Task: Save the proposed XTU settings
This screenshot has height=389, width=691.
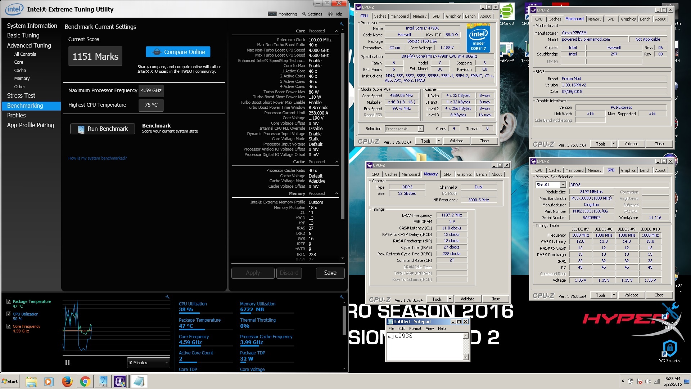Action: [330, 273]
